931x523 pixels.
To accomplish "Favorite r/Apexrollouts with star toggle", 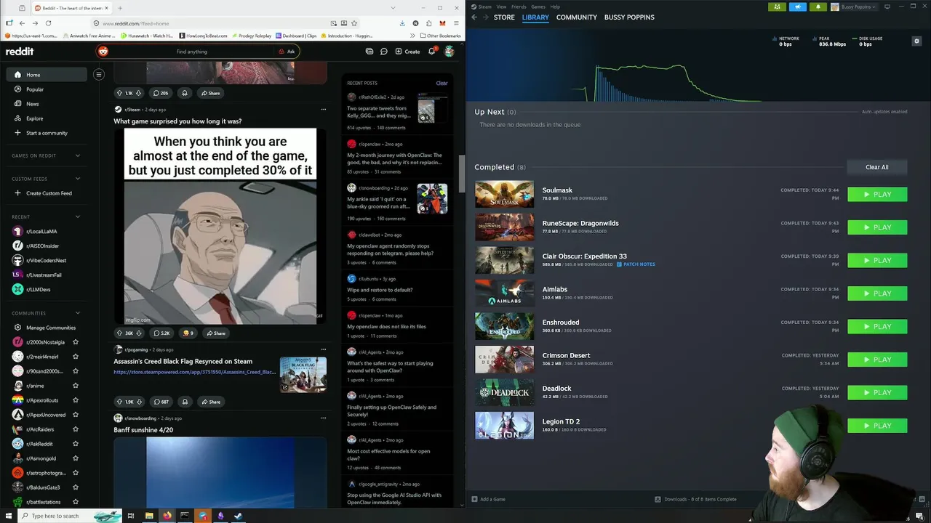I will (76, 400).
